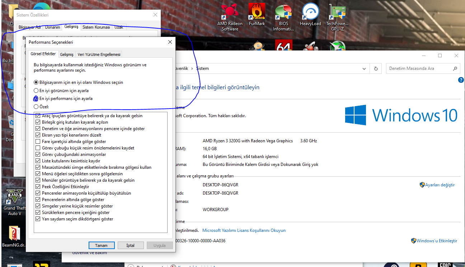Click the shield icon beside Ayarları değiştir

click(422, 185)
